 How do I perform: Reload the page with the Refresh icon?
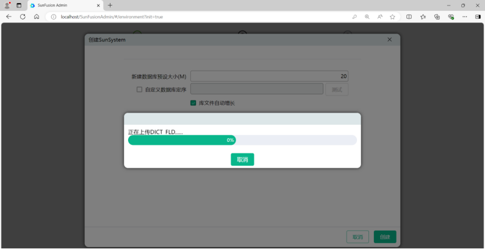23,17
